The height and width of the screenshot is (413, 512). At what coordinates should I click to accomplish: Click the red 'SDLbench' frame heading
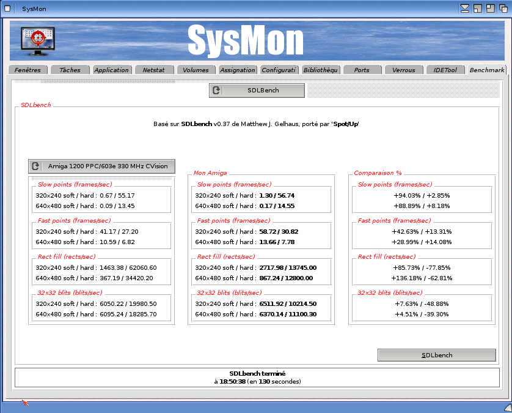35,105
